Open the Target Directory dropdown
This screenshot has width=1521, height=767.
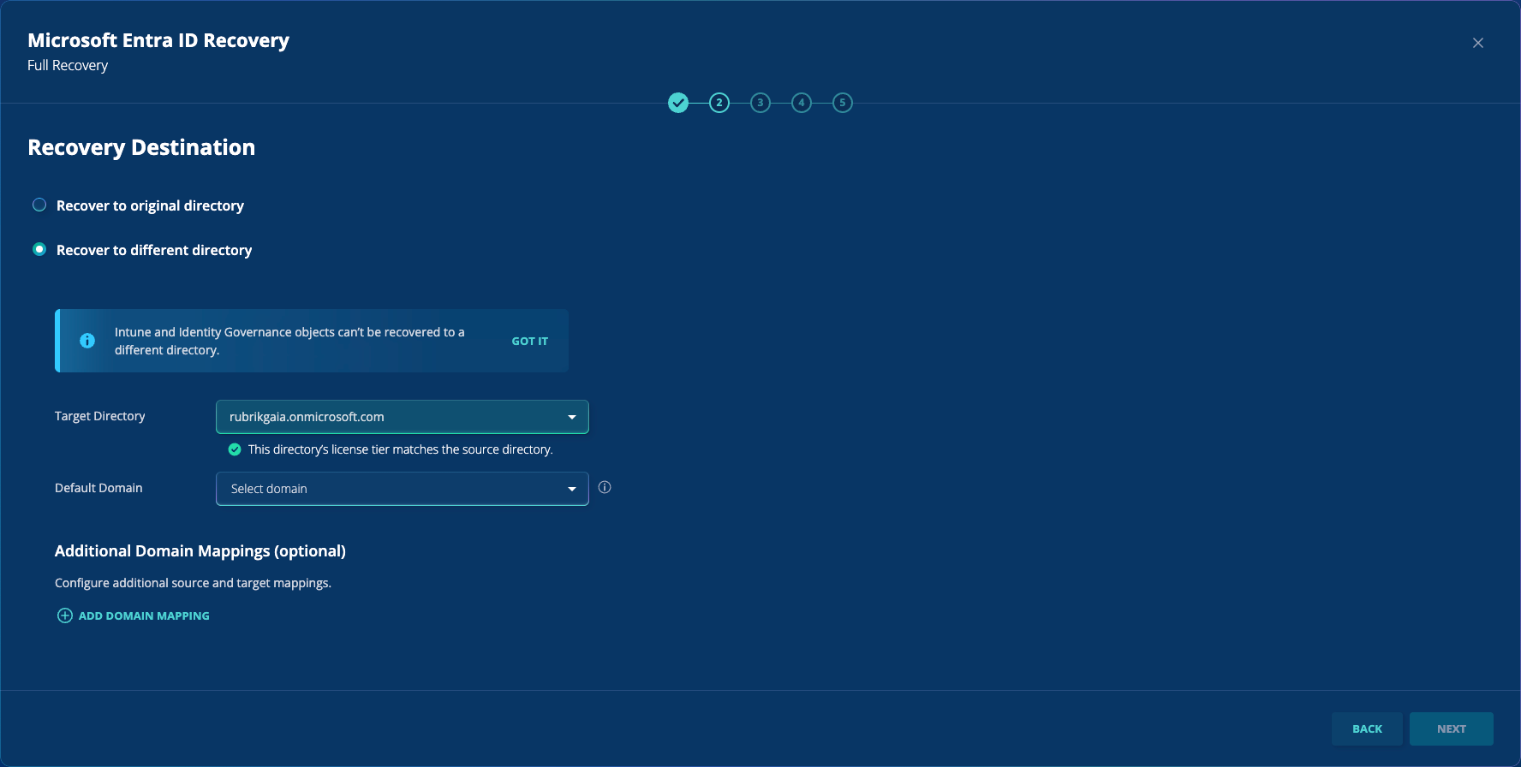(403, 417)
